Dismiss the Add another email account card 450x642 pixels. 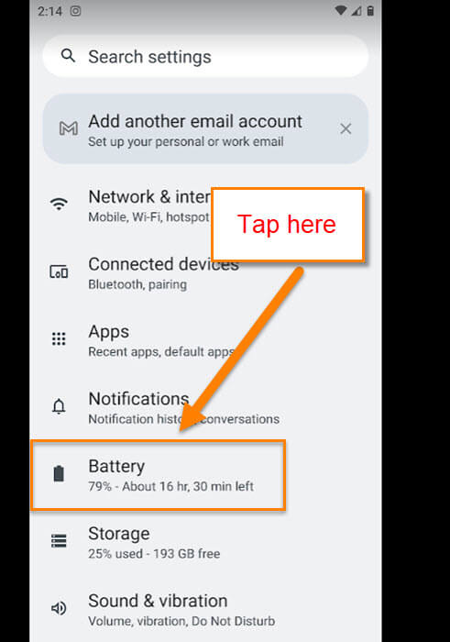(346, 129)
